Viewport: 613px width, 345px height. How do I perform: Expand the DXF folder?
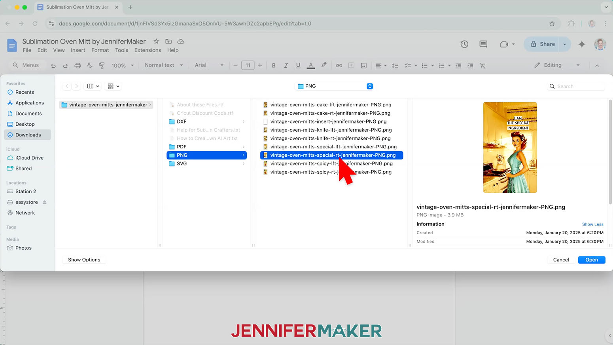[243, 122]
